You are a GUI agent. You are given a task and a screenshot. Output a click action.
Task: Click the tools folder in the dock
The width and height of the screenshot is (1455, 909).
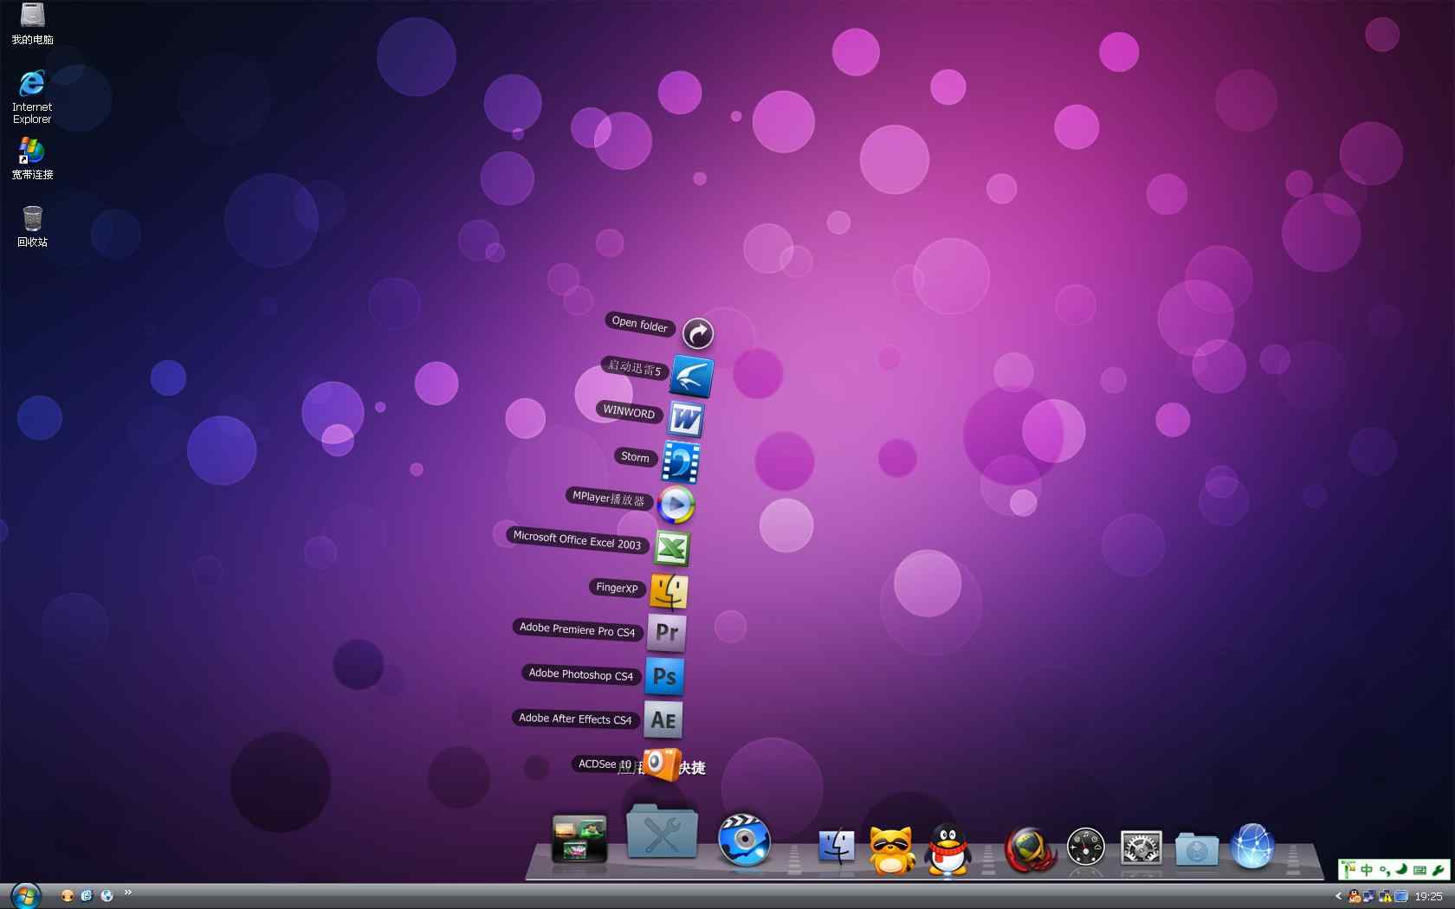[x=662, y=830]
